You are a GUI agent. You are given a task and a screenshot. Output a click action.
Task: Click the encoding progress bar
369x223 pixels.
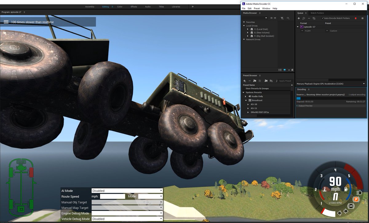pos(331,98)
